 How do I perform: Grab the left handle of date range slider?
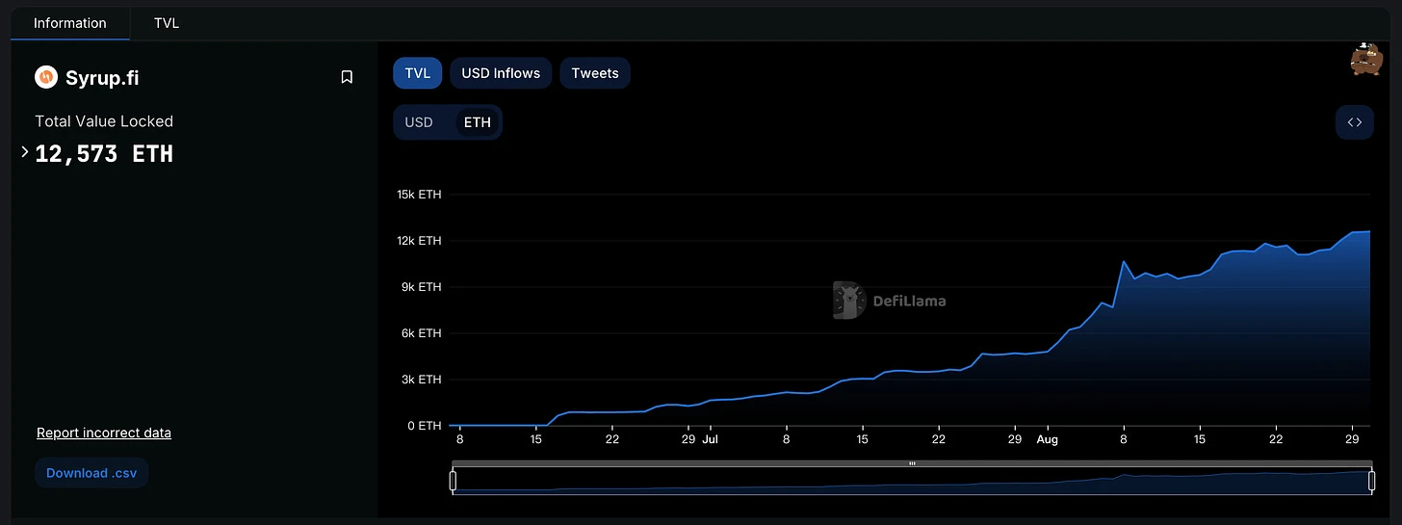[453, 480]
